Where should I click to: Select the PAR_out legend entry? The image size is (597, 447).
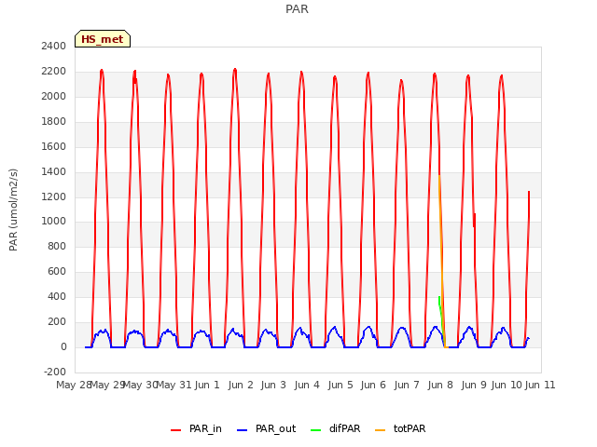[266, 428]
